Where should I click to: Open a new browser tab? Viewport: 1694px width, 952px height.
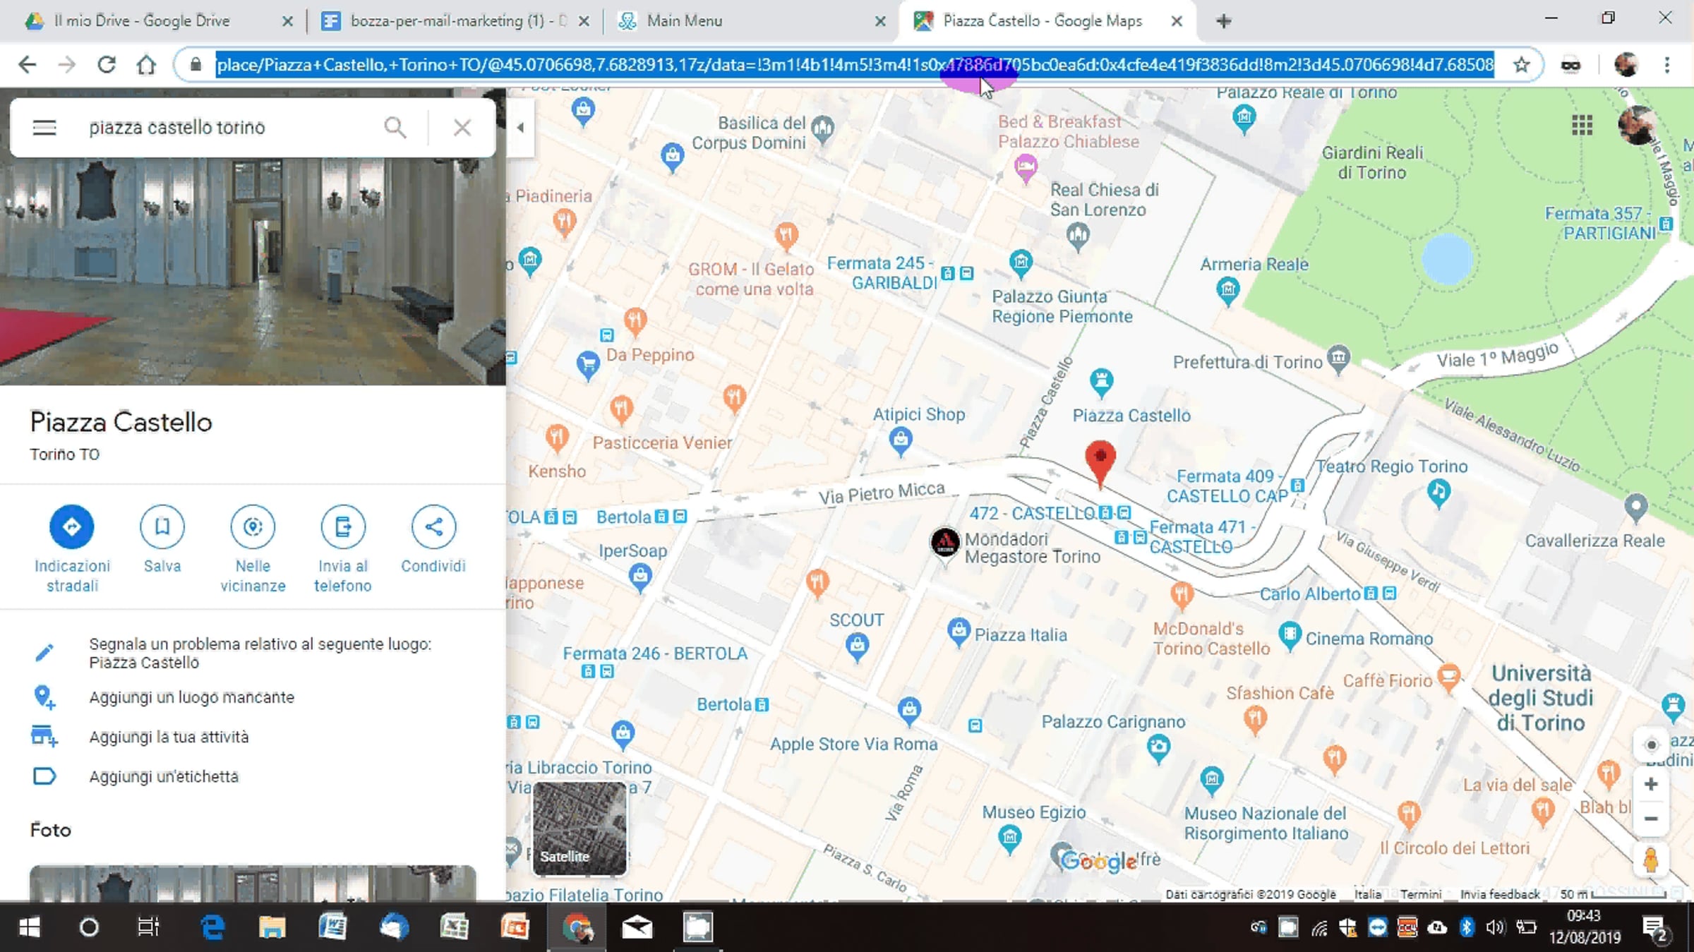click(x=1224, y=21)
